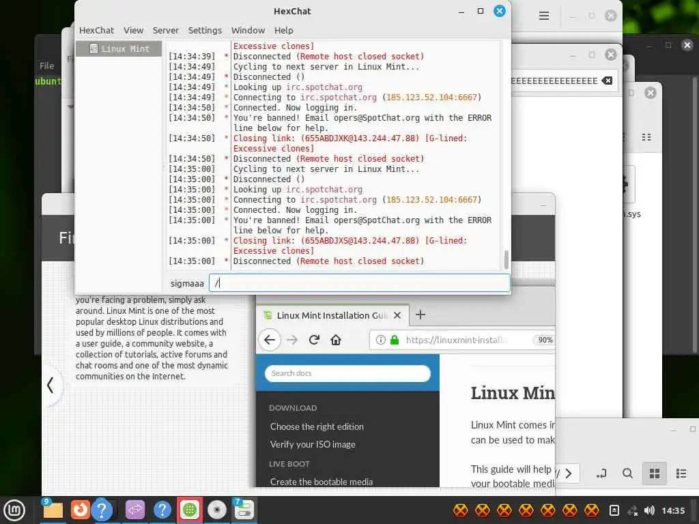Open search in the file manager toolbar
699x524 pixels.
(627, 474)
